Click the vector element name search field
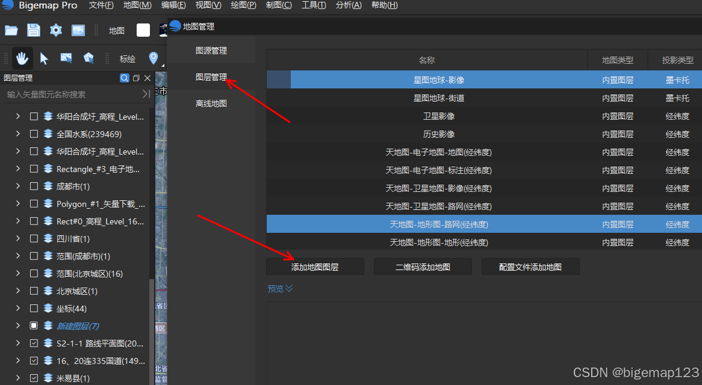702x385 pixels. [x=72, y=94]
